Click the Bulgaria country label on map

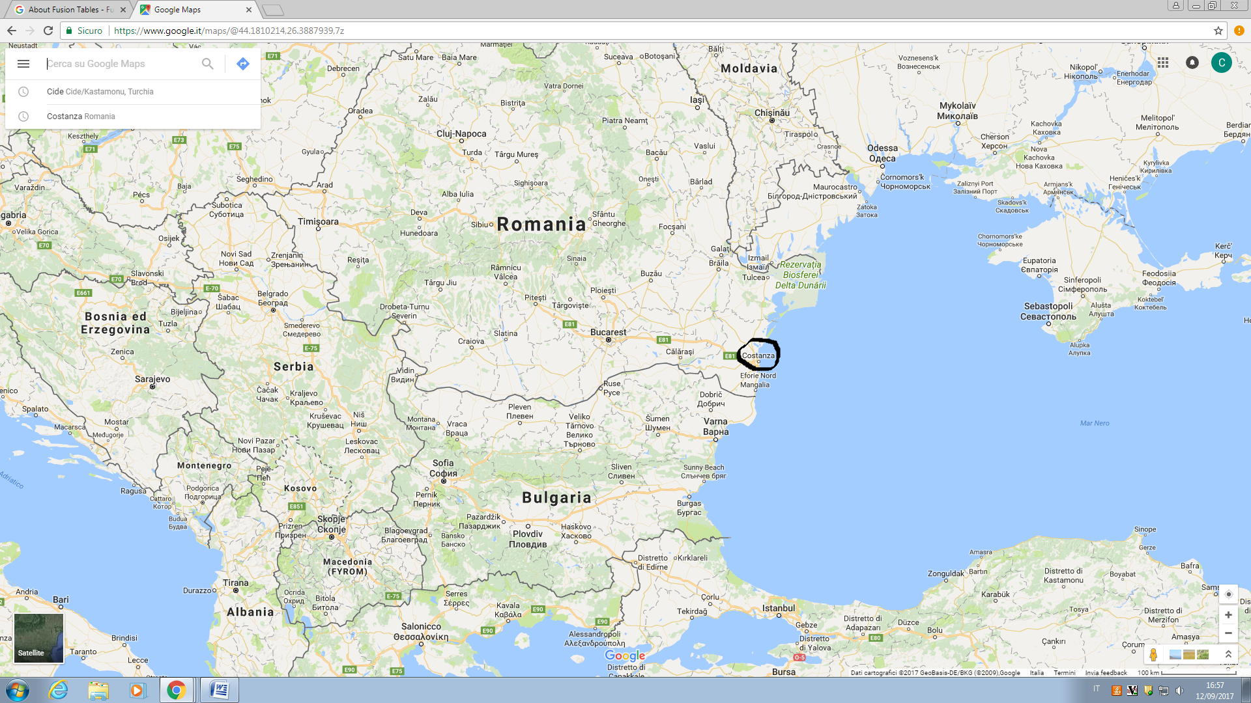556,497
